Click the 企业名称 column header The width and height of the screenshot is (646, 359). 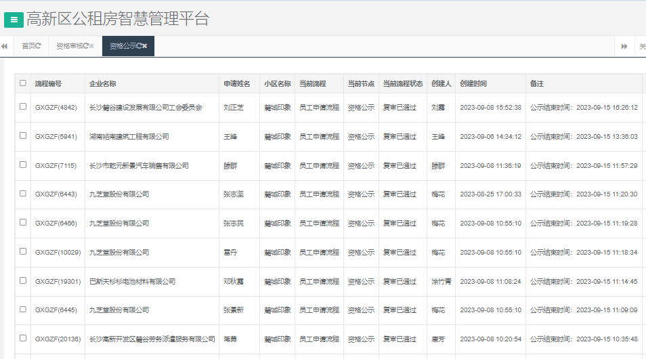(102, 84)
